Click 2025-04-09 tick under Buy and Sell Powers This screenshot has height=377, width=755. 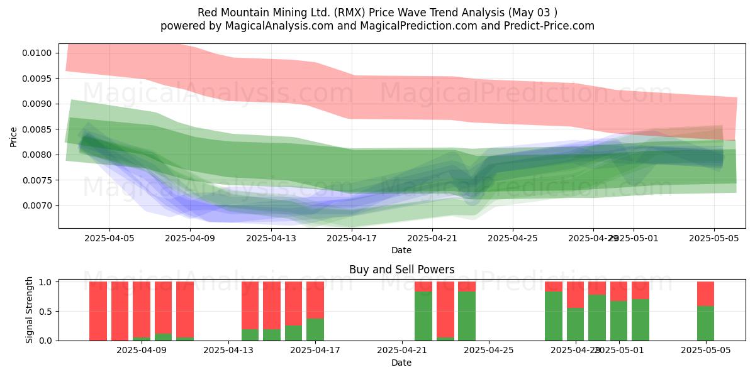(x=142, y=351)
